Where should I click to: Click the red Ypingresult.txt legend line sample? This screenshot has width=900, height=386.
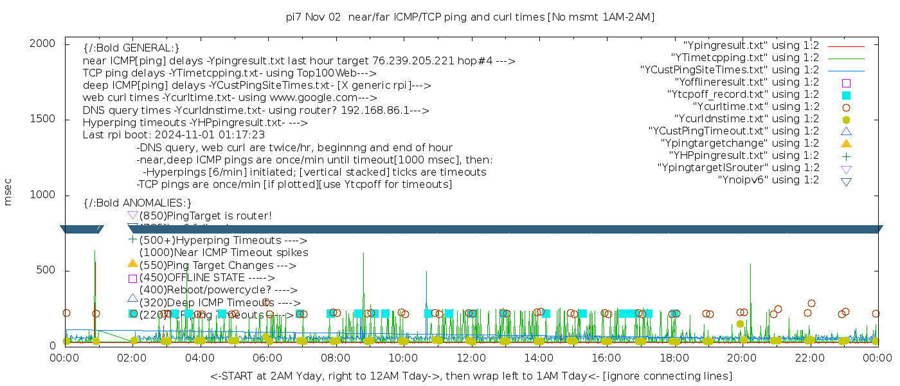click(846, 46)
